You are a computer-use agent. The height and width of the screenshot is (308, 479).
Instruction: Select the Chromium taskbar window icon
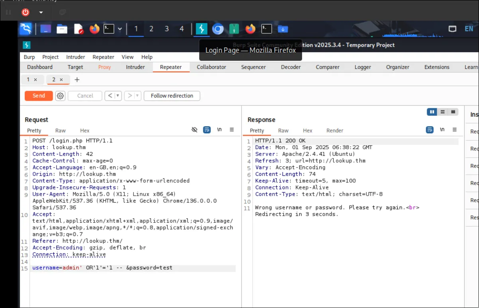click(218, 29)
